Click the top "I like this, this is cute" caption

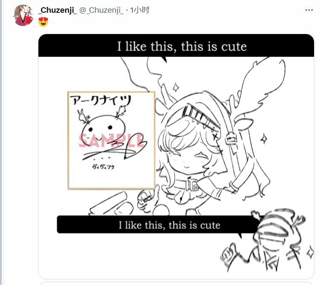(182, 46)
